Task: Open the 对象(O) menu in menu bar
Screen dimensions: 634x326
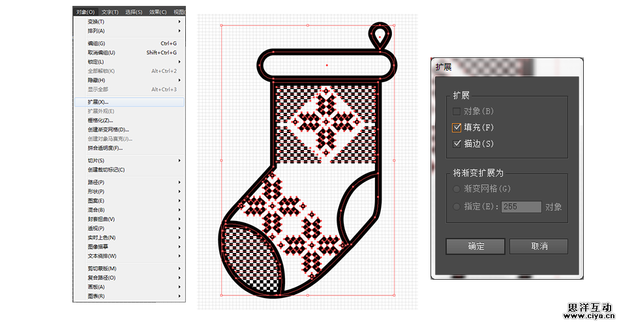Action: coord(85,12)
